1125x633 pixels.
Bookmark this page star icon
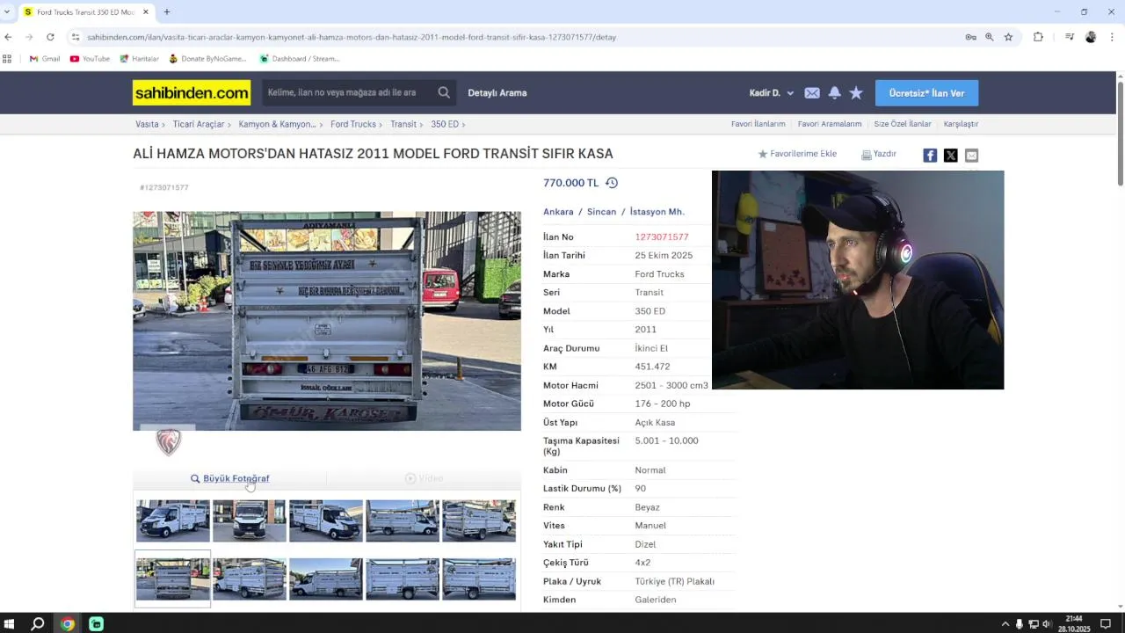(1008, 37)
